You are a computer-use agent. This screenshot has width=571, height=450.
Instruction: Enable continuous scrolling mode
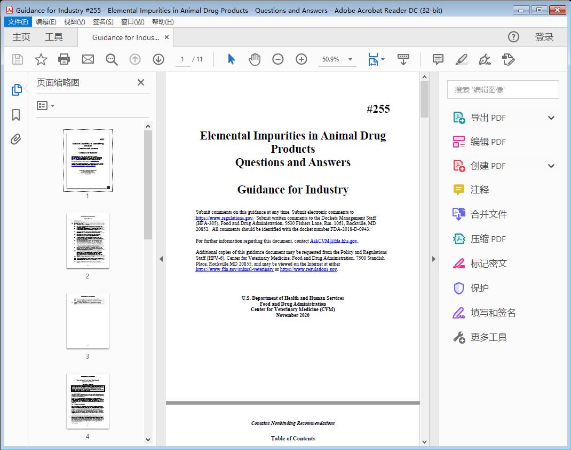click(x=403, y=59)
